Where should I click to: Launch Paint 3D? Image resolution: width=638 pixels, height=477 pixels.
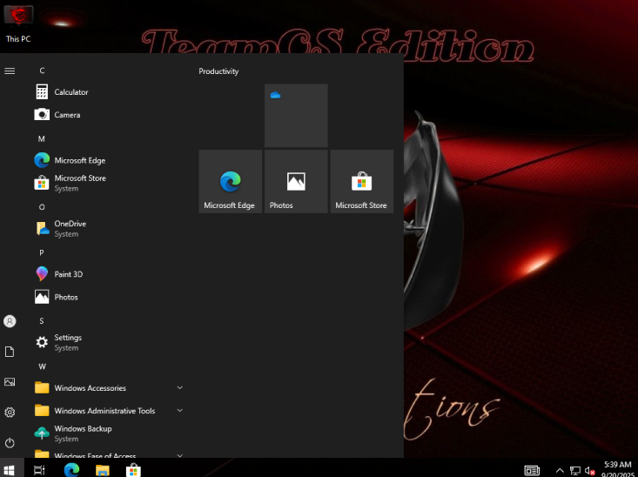109,274
